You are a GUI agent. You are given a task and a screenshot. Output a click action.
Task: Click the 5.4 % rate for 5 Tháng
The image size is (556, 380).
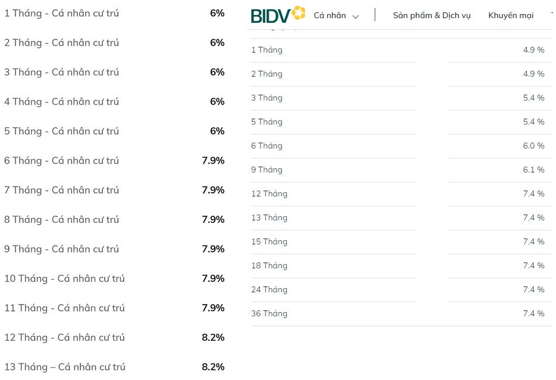point(533,122)
